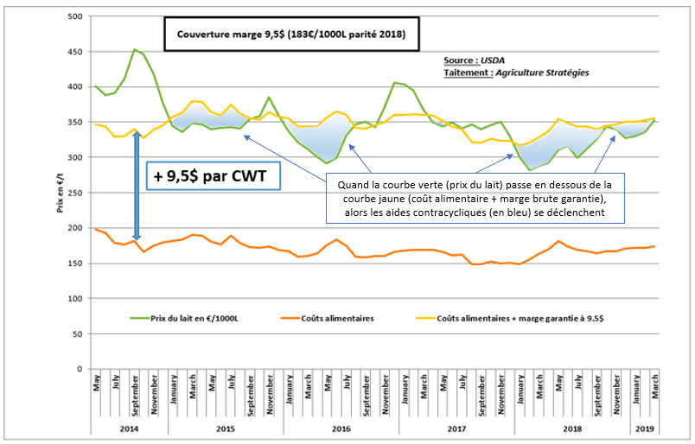The height and width of the screenshot is (444, 695).
Task: Click the y-axis title "Prix en €/t"
Action: [60, 192]
